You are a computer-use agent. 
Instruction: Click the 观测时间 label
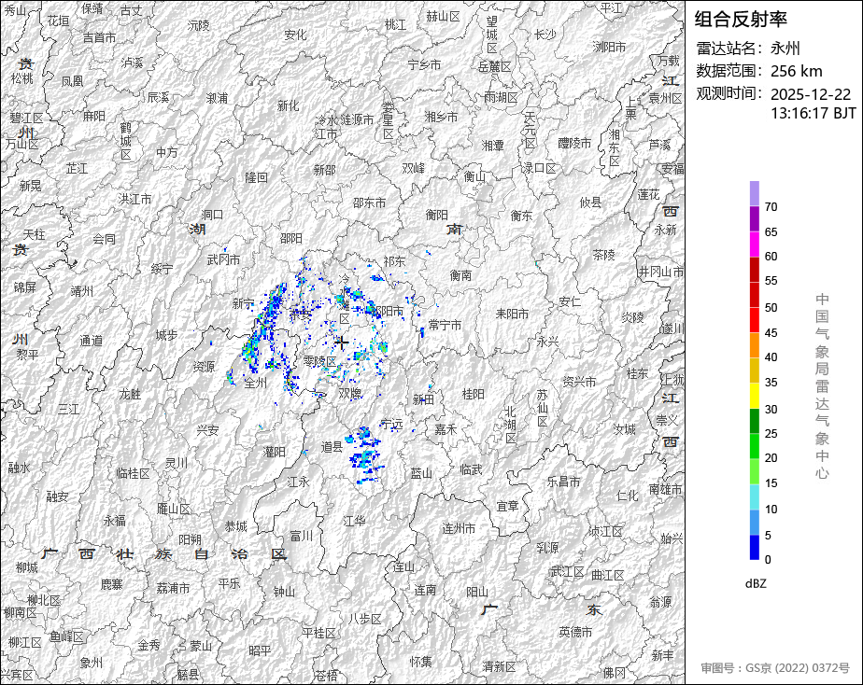click(x=729, y=93)
